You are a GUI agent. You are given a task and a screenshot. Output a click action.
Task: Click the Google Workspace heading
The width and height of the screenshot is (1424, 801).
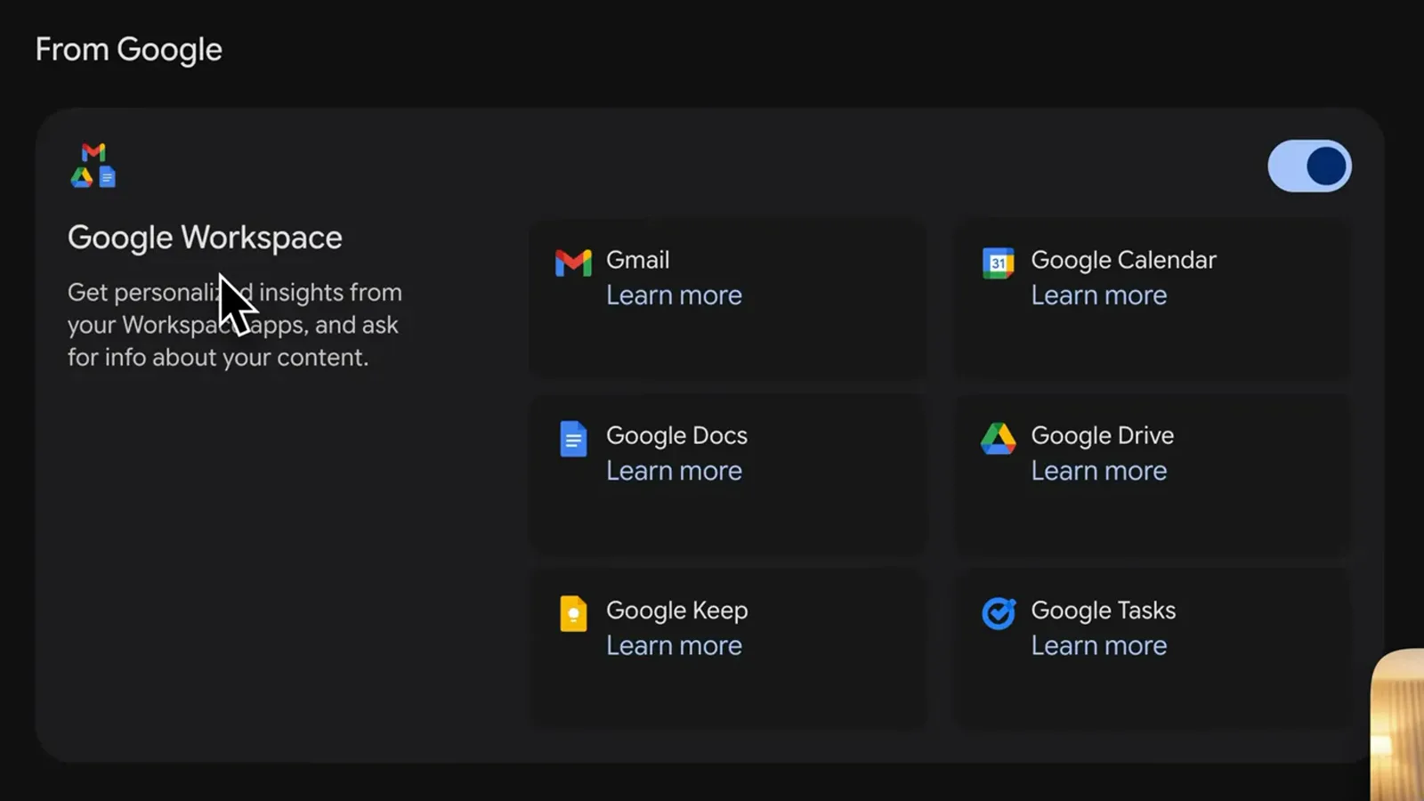(205, 238)
